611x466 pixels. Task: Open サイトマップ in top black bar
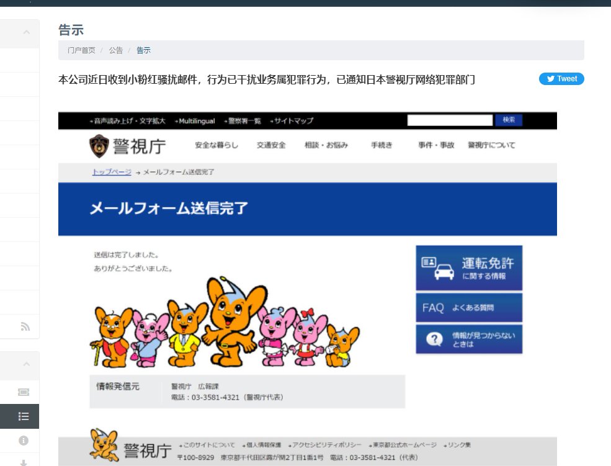[x=292, y=121]
